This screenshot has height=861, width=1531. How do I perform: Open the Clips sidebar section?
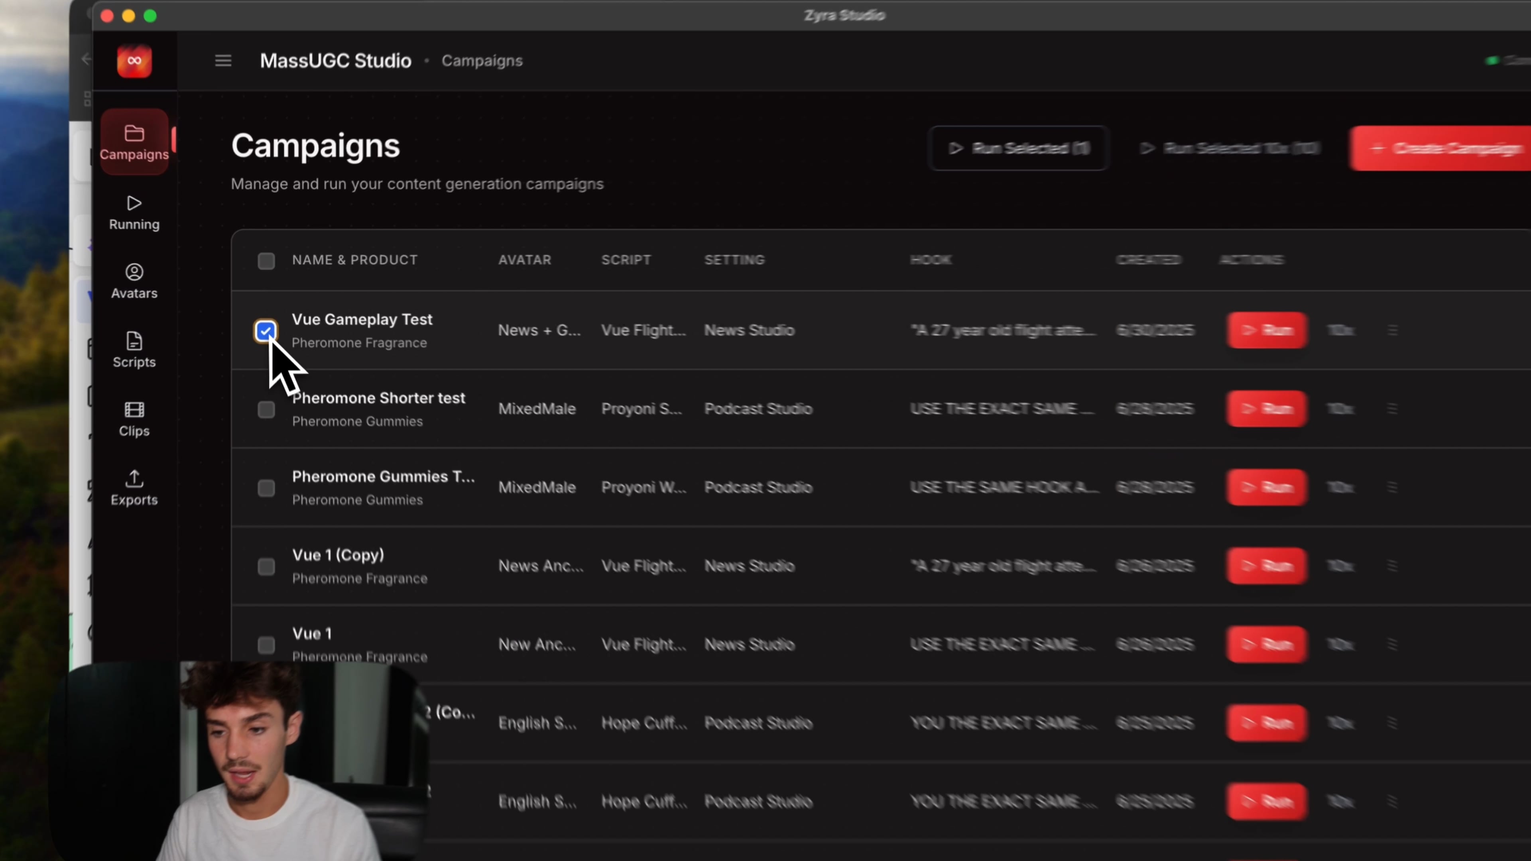pos(134,419)
